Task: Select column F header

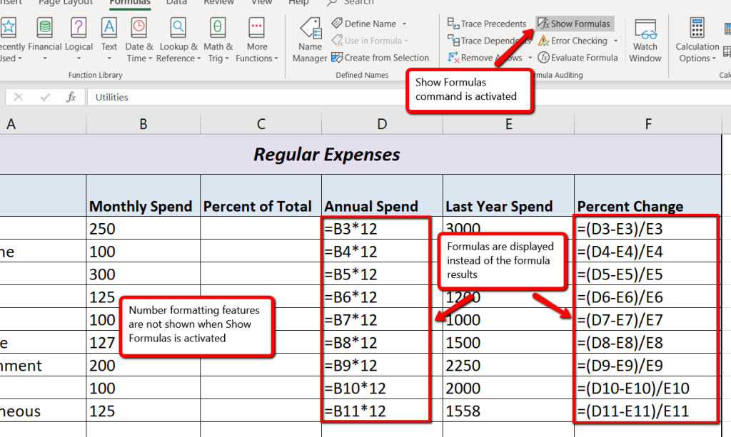Action: [x=648, y=124]
